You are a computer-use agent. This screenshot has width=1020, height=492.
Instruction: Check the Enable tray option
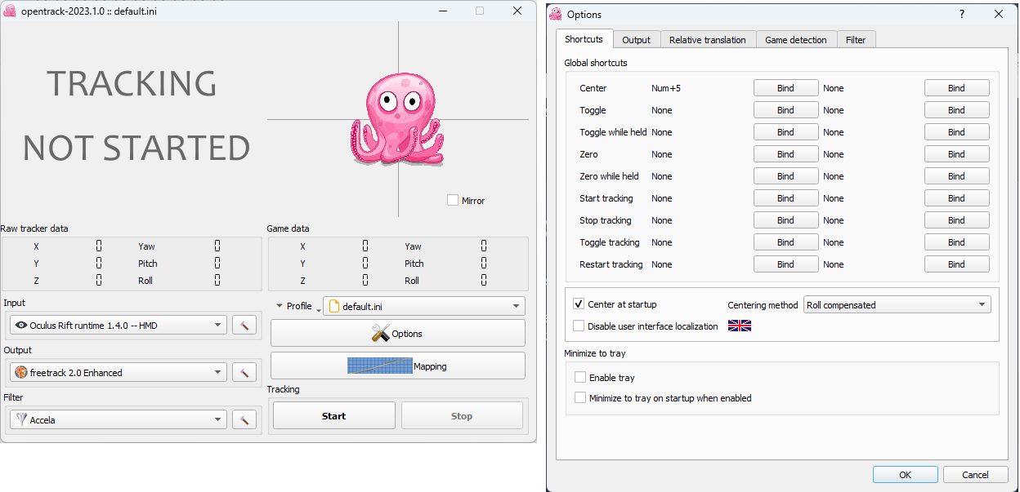click(x=579, y=378)
